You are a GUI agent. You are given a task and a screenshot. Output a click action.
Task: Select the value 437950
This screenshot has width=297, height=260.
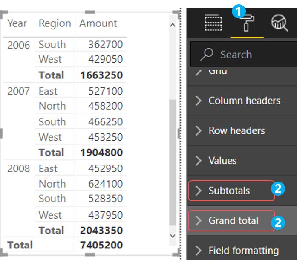pyautogui.click(x=106, y=215)
